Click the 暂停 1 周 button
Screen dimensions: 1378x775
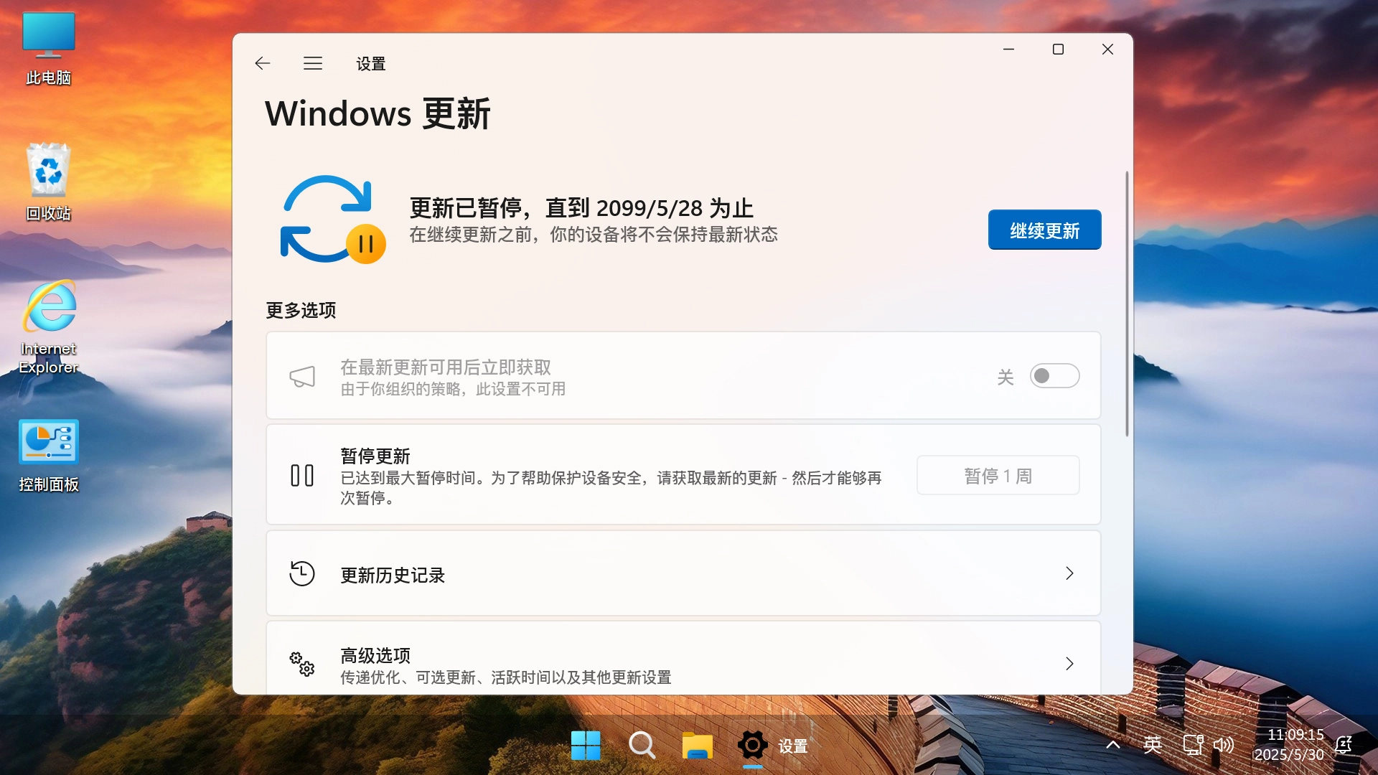pos(997,474)
